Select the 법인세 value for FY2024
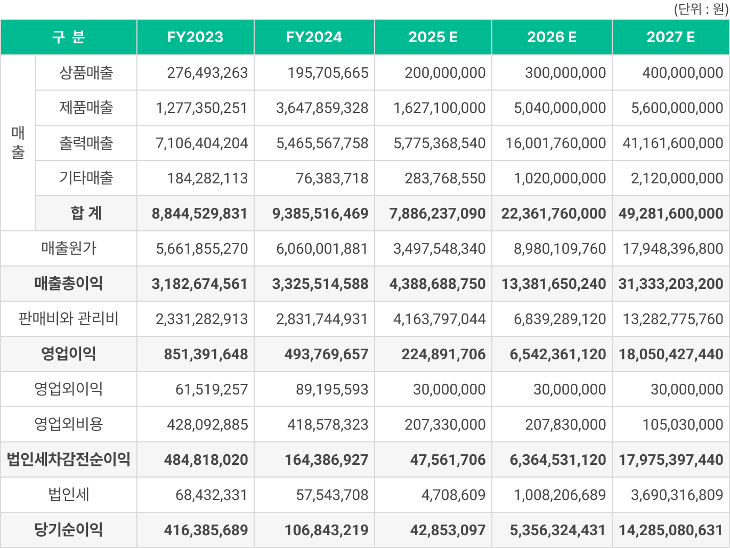 point(332,495)
